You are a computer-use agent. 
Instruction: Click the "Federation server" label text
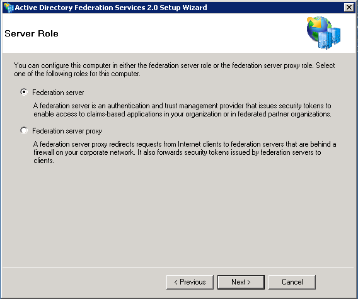[x=58, y=93]
